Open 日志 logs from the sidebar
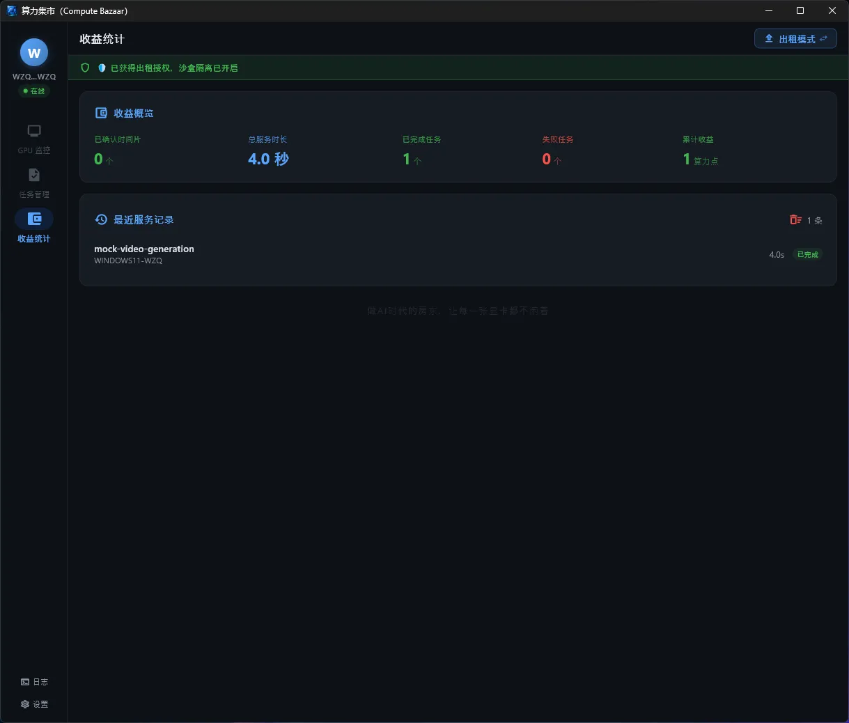The height and width of the screenshot is (723, 849). (x=34, y=682)
